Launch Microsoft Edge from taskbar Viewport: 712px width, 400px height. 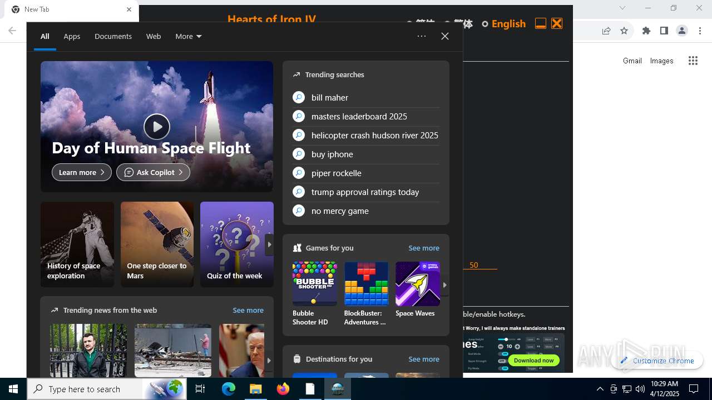[229, 389]
